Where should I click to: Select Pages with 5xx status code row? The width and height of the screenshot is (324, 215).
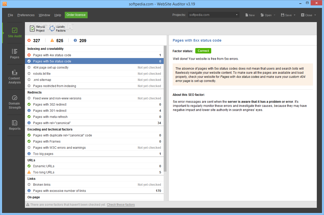click(x=94, y=61)
